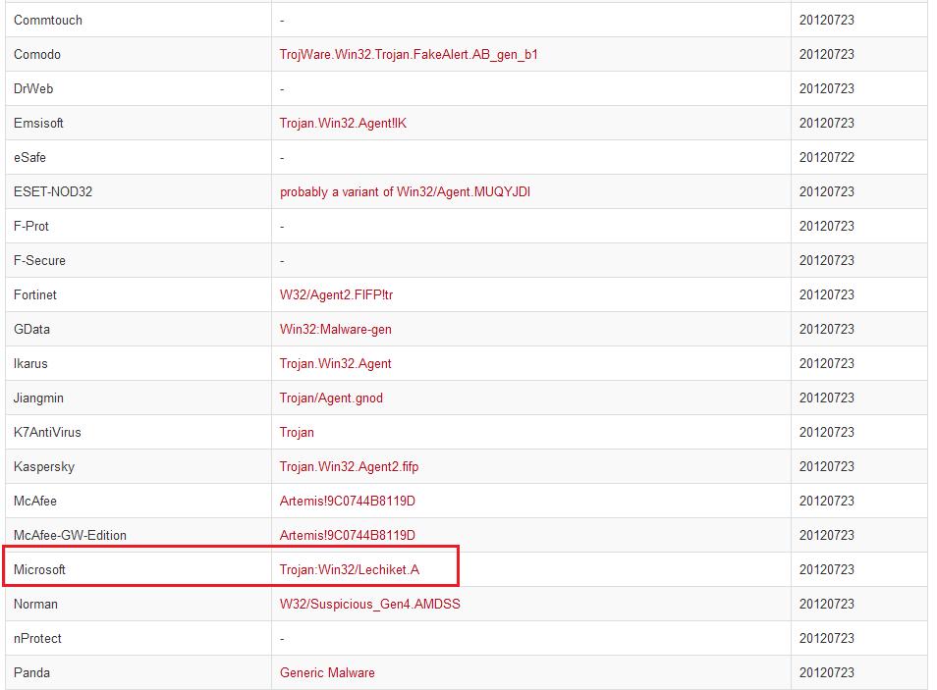Click the Generic Malware result

pyautogui.click(x=327, y=672)
